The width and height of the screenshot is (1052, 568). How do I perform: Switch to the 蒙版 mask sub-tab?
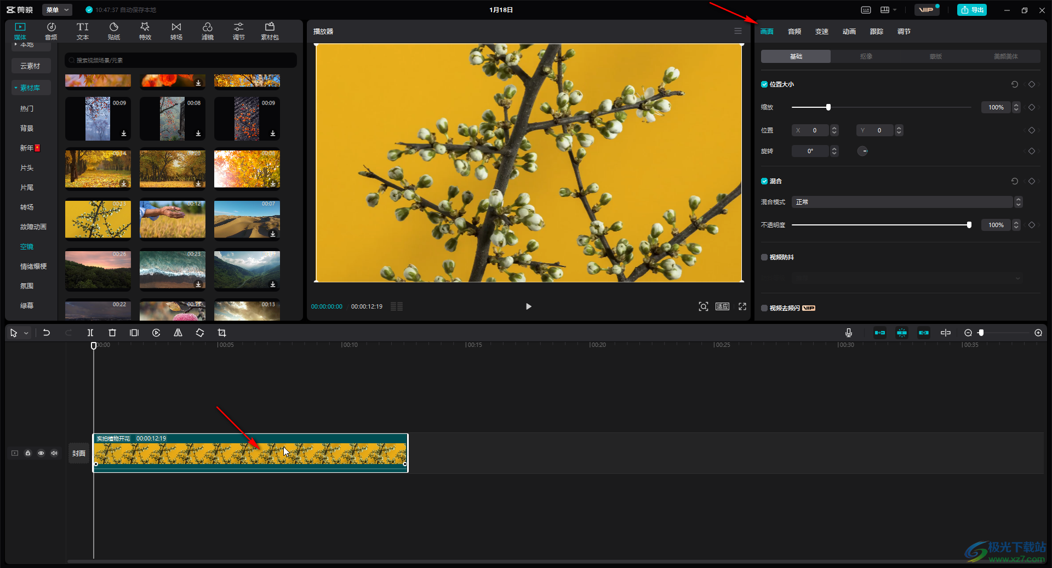936,56
